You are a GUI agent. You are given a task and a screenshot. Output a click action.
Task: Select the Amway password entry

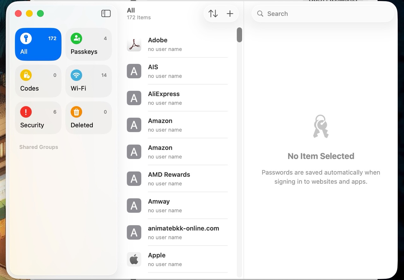pos(177,206)
